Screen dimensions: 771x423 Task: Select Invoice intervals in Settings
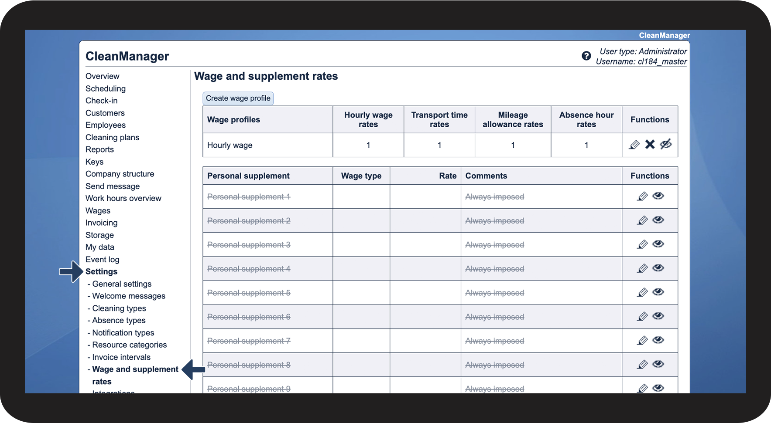tap(121, 357)
